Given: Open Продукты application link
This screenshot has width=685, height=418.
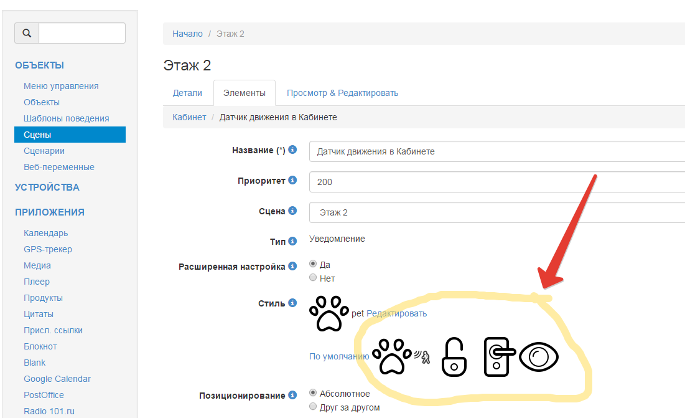Looking at the screenshot, I should 44,298.
